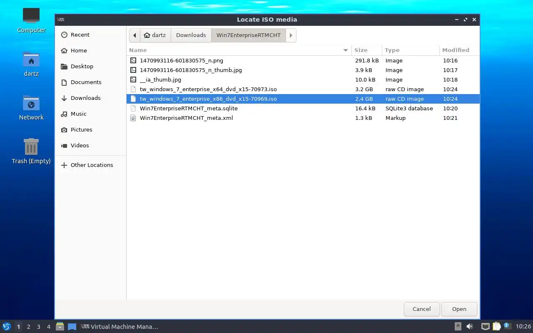The width and height of the screenshot is (533, 333).
Task: Sort files by Type column
Action: tap(411, 50)
